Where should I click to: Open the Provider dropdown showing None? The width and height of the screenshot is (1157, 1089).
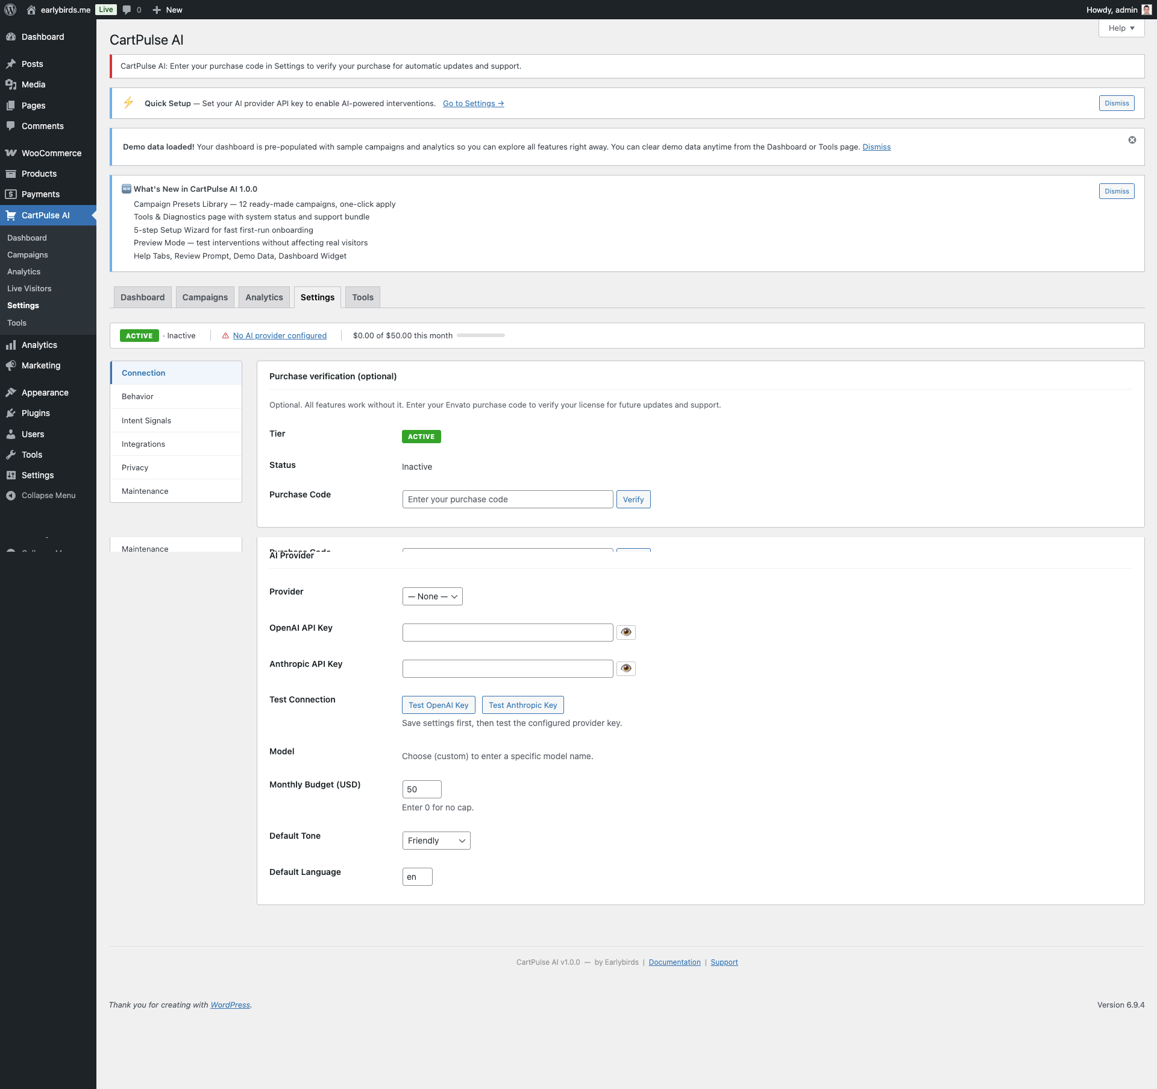(x=432, y=596)
